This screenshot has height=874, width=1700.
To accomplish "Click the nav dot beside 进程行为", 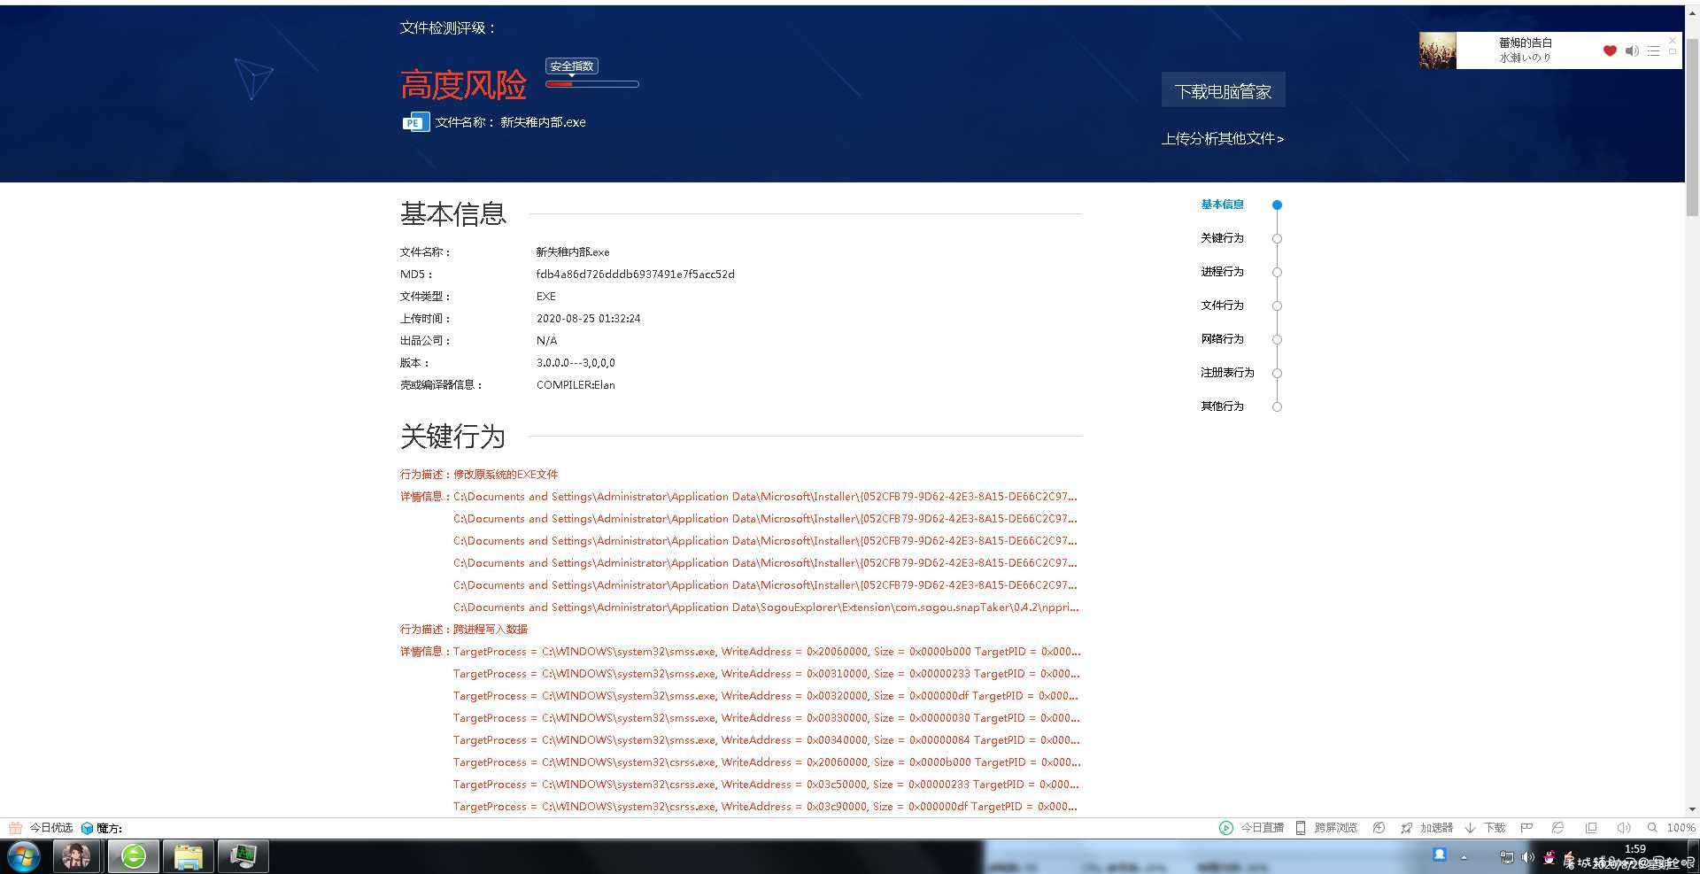I will click(x=1277, y=272).
